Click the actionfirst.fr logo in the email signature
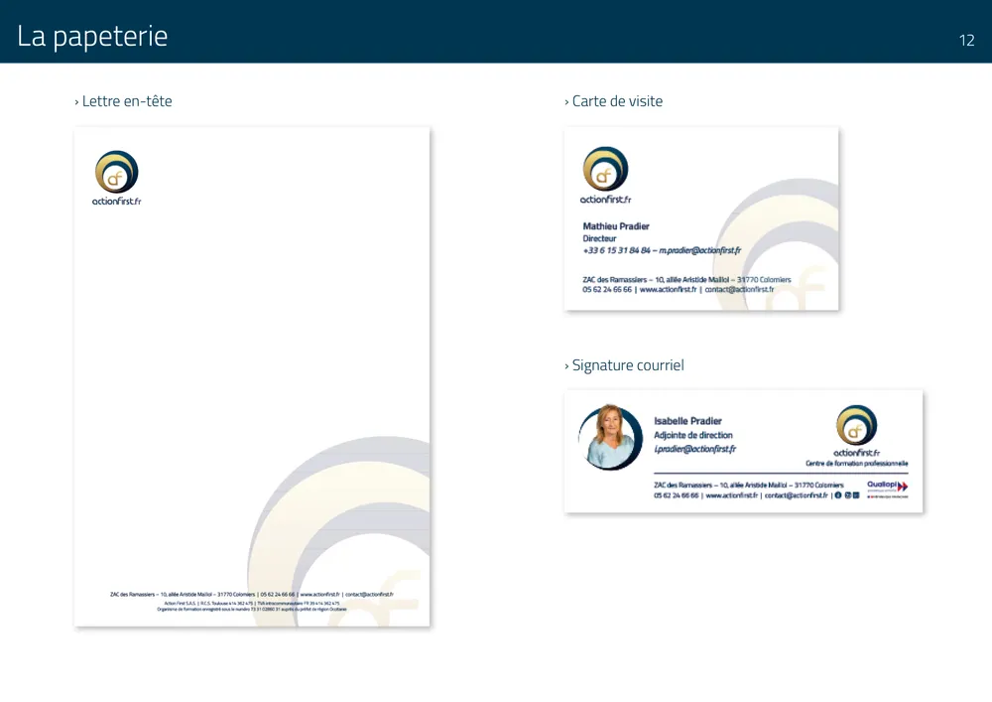 click(857, 431)
